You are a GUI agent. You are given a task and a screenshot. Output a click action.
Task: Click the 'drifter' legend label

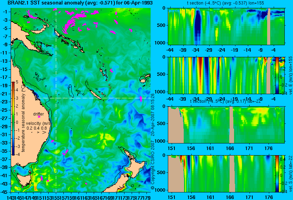pos(39,114)
